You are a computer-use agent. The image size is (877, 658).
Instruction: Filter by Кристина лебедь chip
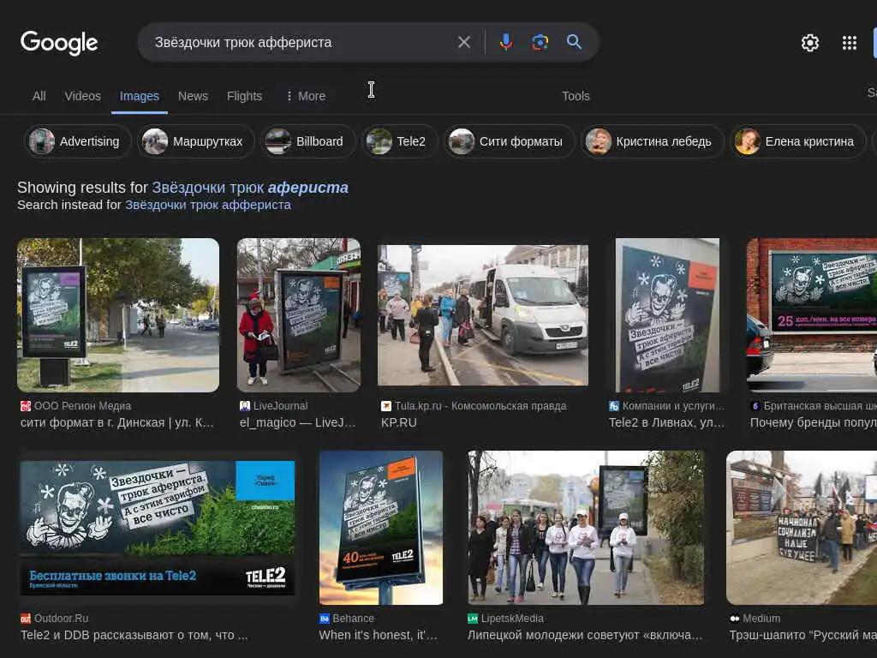point(653,141)
